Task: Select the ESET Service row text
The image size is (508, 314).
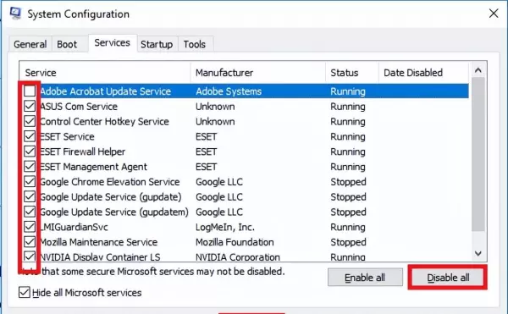Action: (67, 136)
